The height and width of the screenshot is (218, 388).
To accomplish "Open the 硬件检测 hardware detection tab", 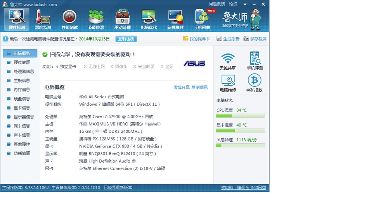I will [17, 19].
